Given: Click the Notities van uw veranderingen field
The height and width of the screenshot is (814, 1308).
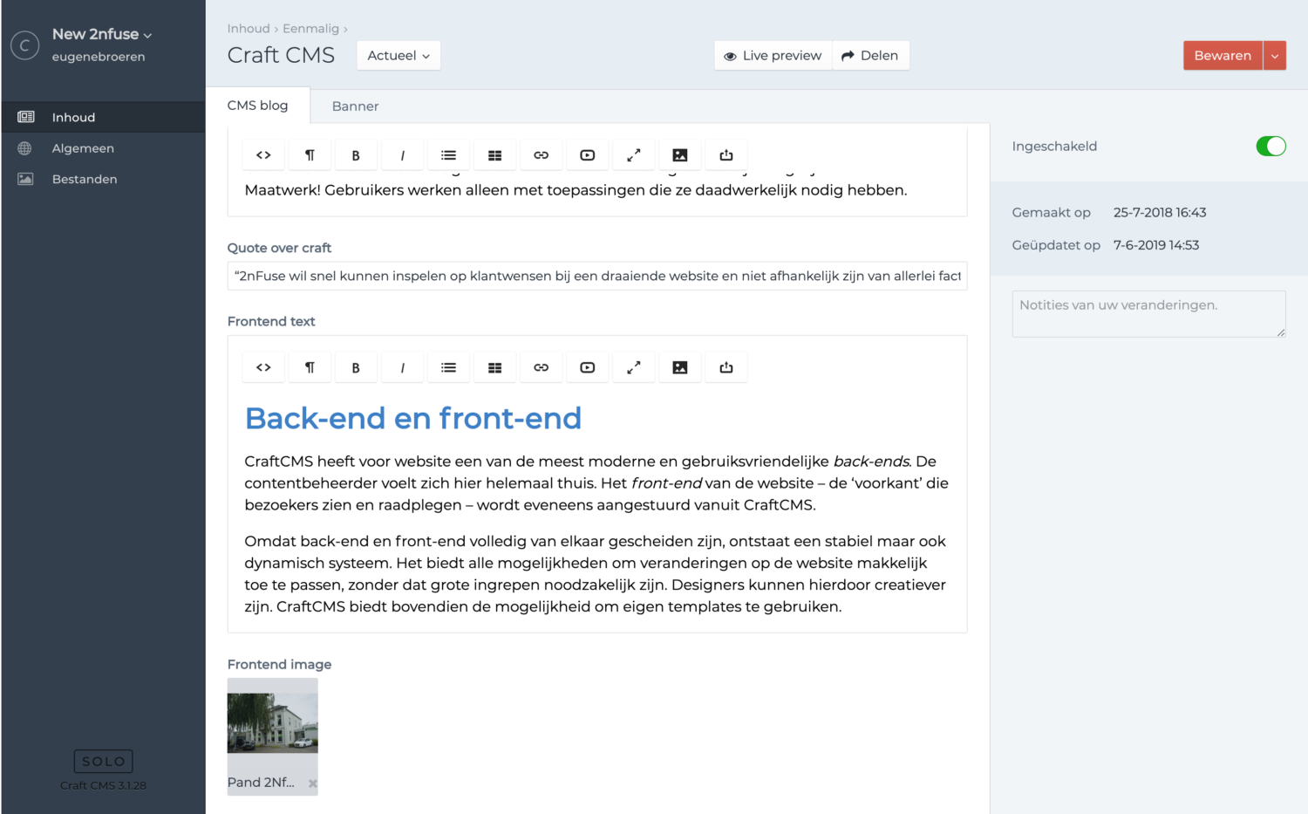Looking at the screenshot, I should 1148,314.
